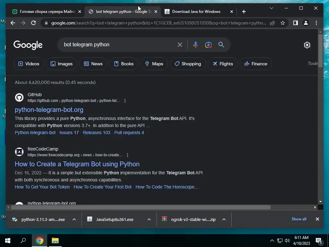Submit search with the magnifier icon
Image resolution: width=329 pixels, height=247 pixels.
(x=221, y=44)
